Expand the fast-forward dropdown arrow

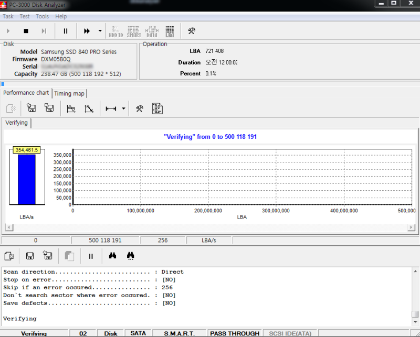click(x=100, y=31)
